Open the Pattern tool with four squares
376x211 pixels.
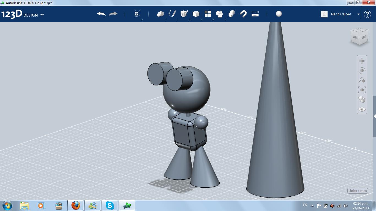click(208, 14)
